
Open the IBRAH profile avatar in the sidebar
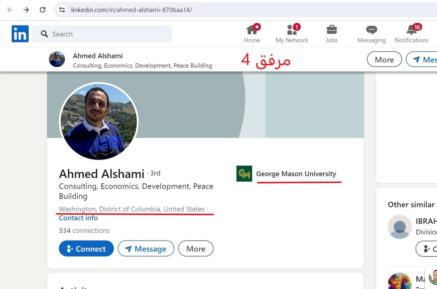click(399, 227)
